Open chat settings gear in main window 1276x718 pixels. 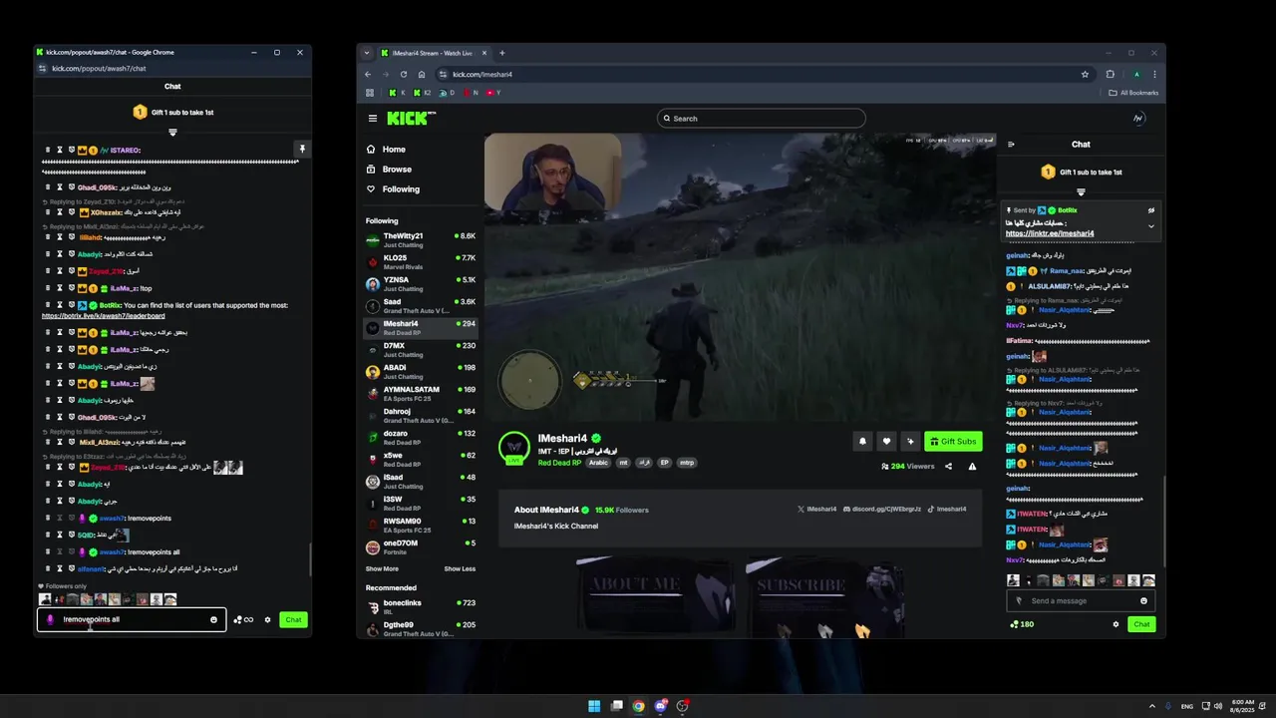[1116, 624]
